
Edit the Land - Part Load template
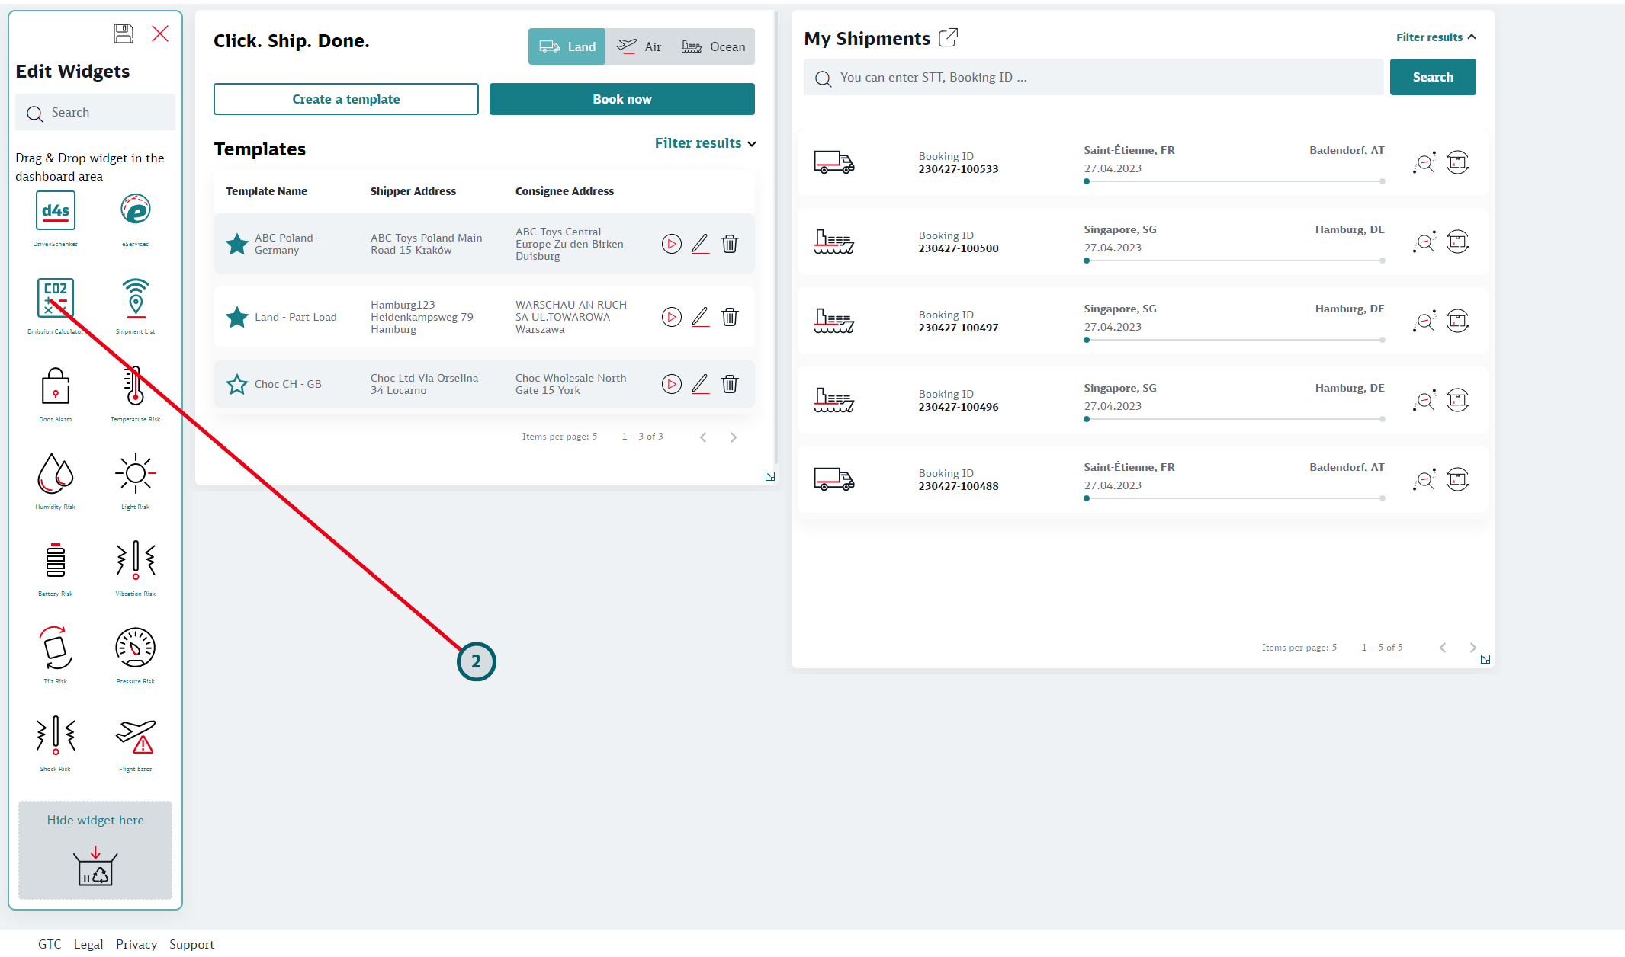point(700,317)
